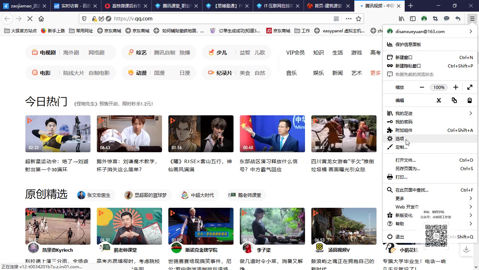Close the 腾讯视频 tab

(x=398, y=6)
